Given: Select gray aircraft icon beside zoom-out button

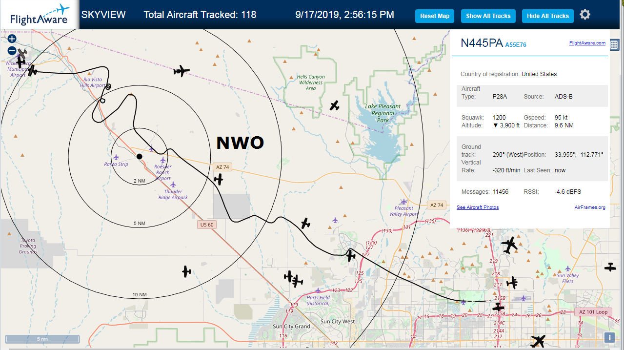Looking at the screenshot, I should [x=22, y=54].
